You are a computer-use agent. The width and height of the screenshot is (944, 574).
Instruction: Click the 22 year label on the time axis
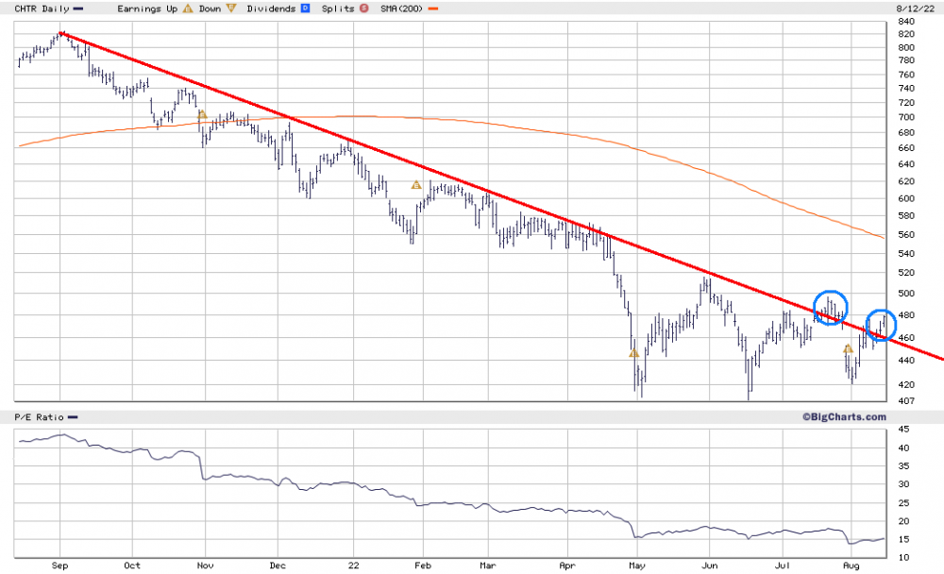(x=353, y=566)
